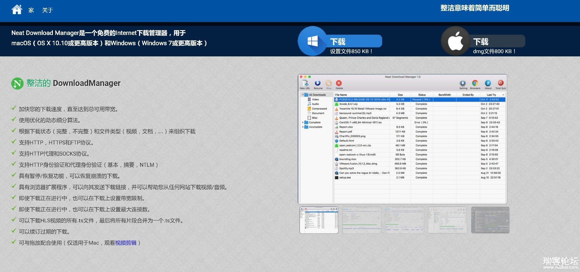The width and height of the screenshot is (580, 272).
Task: Select VMware.Fusion_10.1.2_Mac.dmg row
Action: point(420,164)
